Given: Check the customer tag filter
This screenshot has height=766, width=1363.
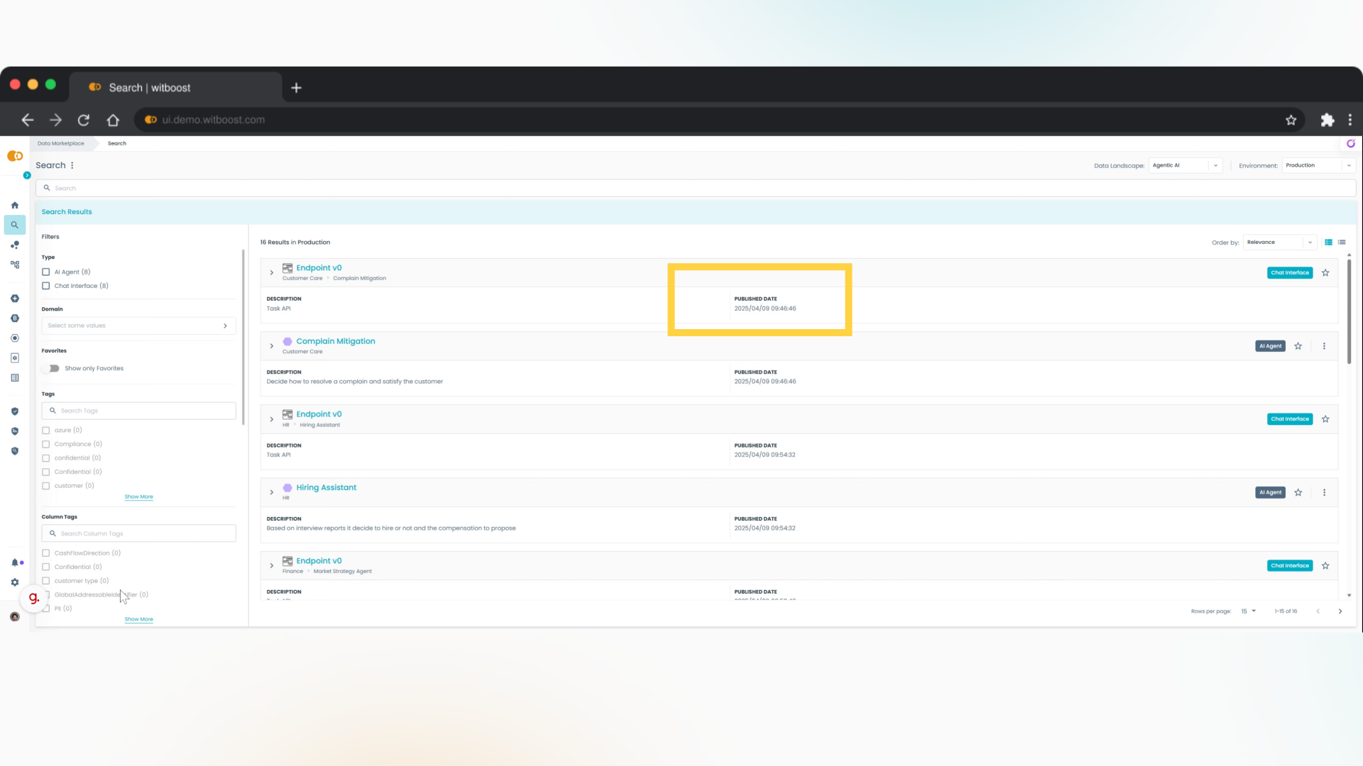Looking at the screenshot, I should pos(45,486).
